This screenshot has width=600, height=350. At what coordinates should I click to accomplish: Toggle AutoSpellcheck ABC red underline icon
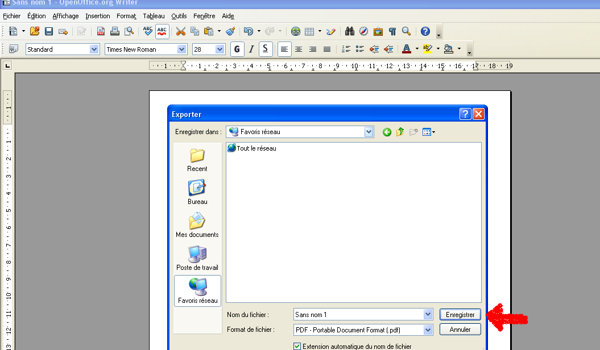tap(162, 31)
